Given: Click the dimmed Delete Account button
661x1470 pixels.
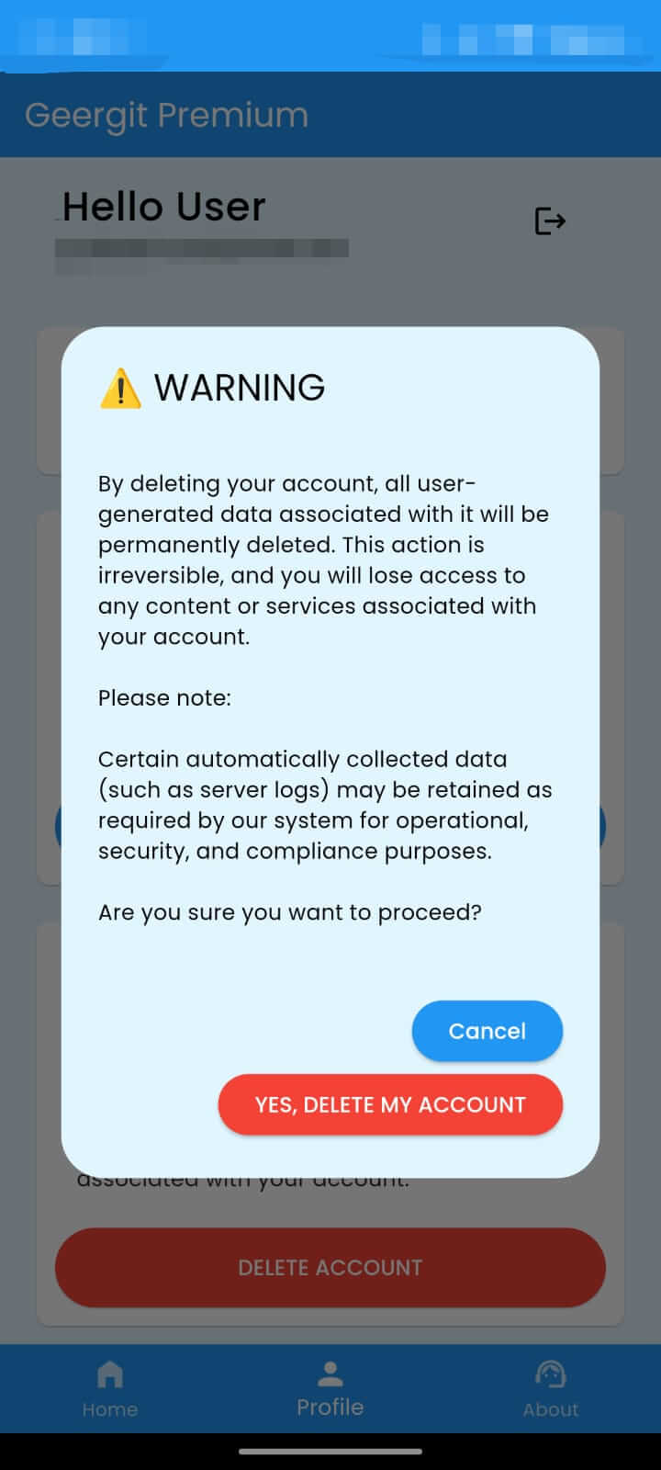Looking at the screenshot, I should (330, 1268).
